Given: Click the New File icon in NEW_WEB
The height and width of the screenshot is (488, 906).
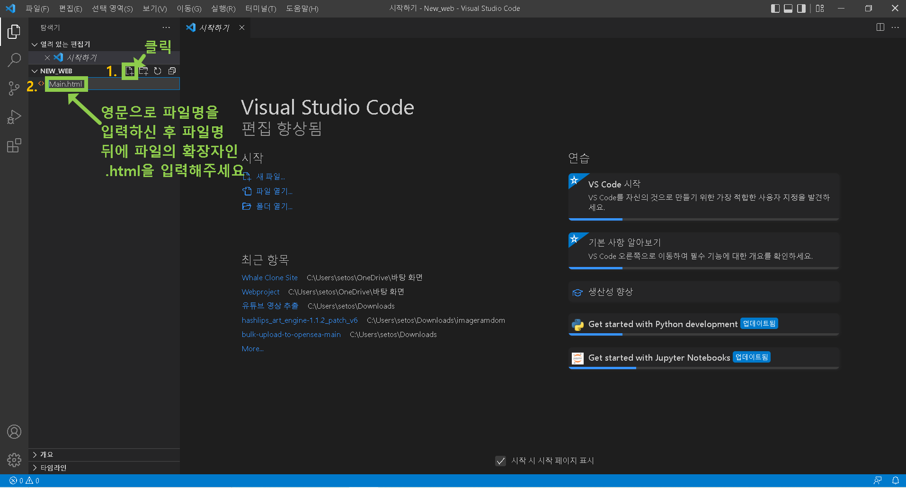Looking at the screenshot, I should (129, 71).
